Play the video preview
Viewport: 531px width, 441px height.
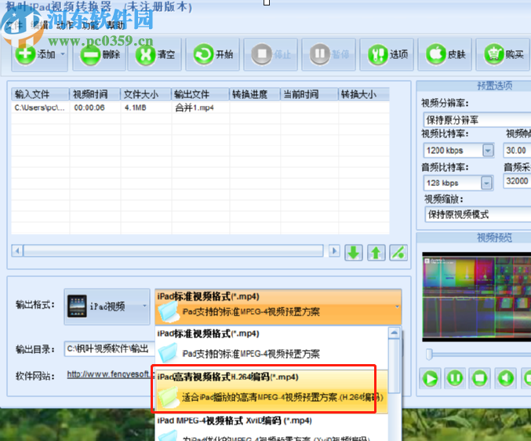click(431, 378)
